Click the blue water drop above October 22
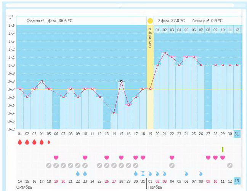 pyautogui.click(x=78, y=173)
